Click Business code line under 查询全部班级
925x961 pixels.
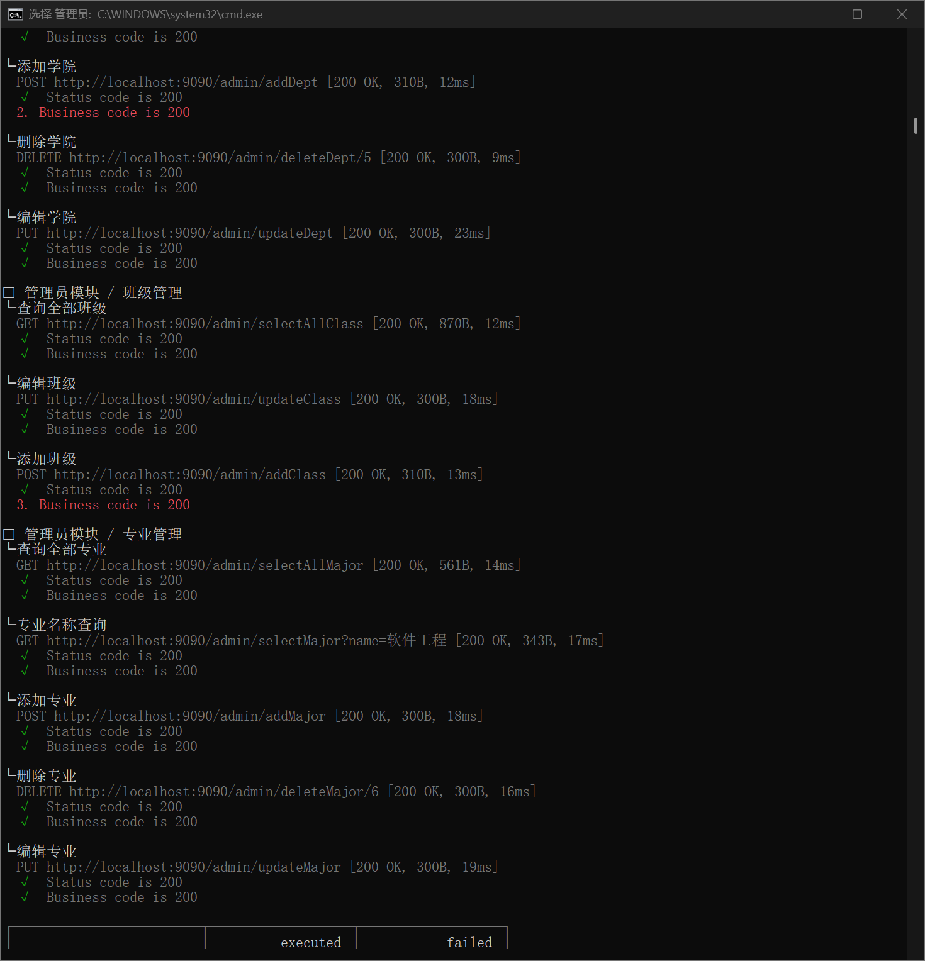pos(109,354)
